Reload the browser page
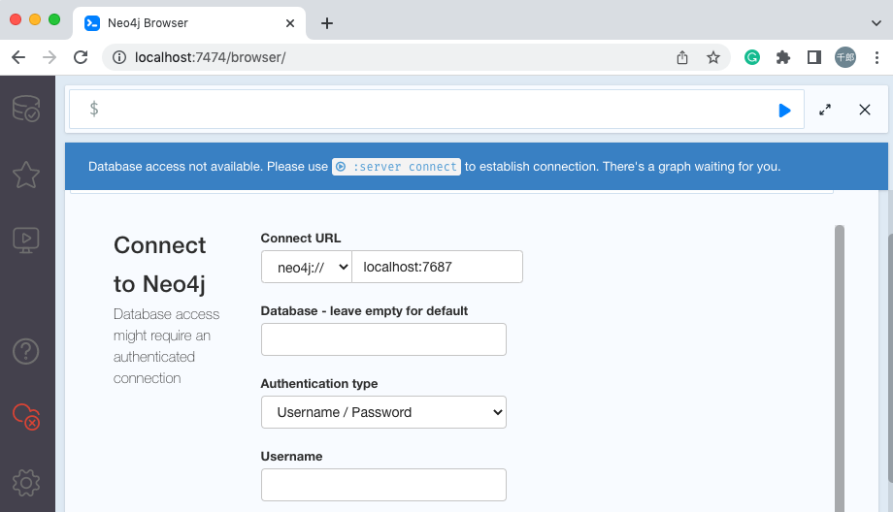893x512 pixels. pyautogui.click(x=81, y=57)
